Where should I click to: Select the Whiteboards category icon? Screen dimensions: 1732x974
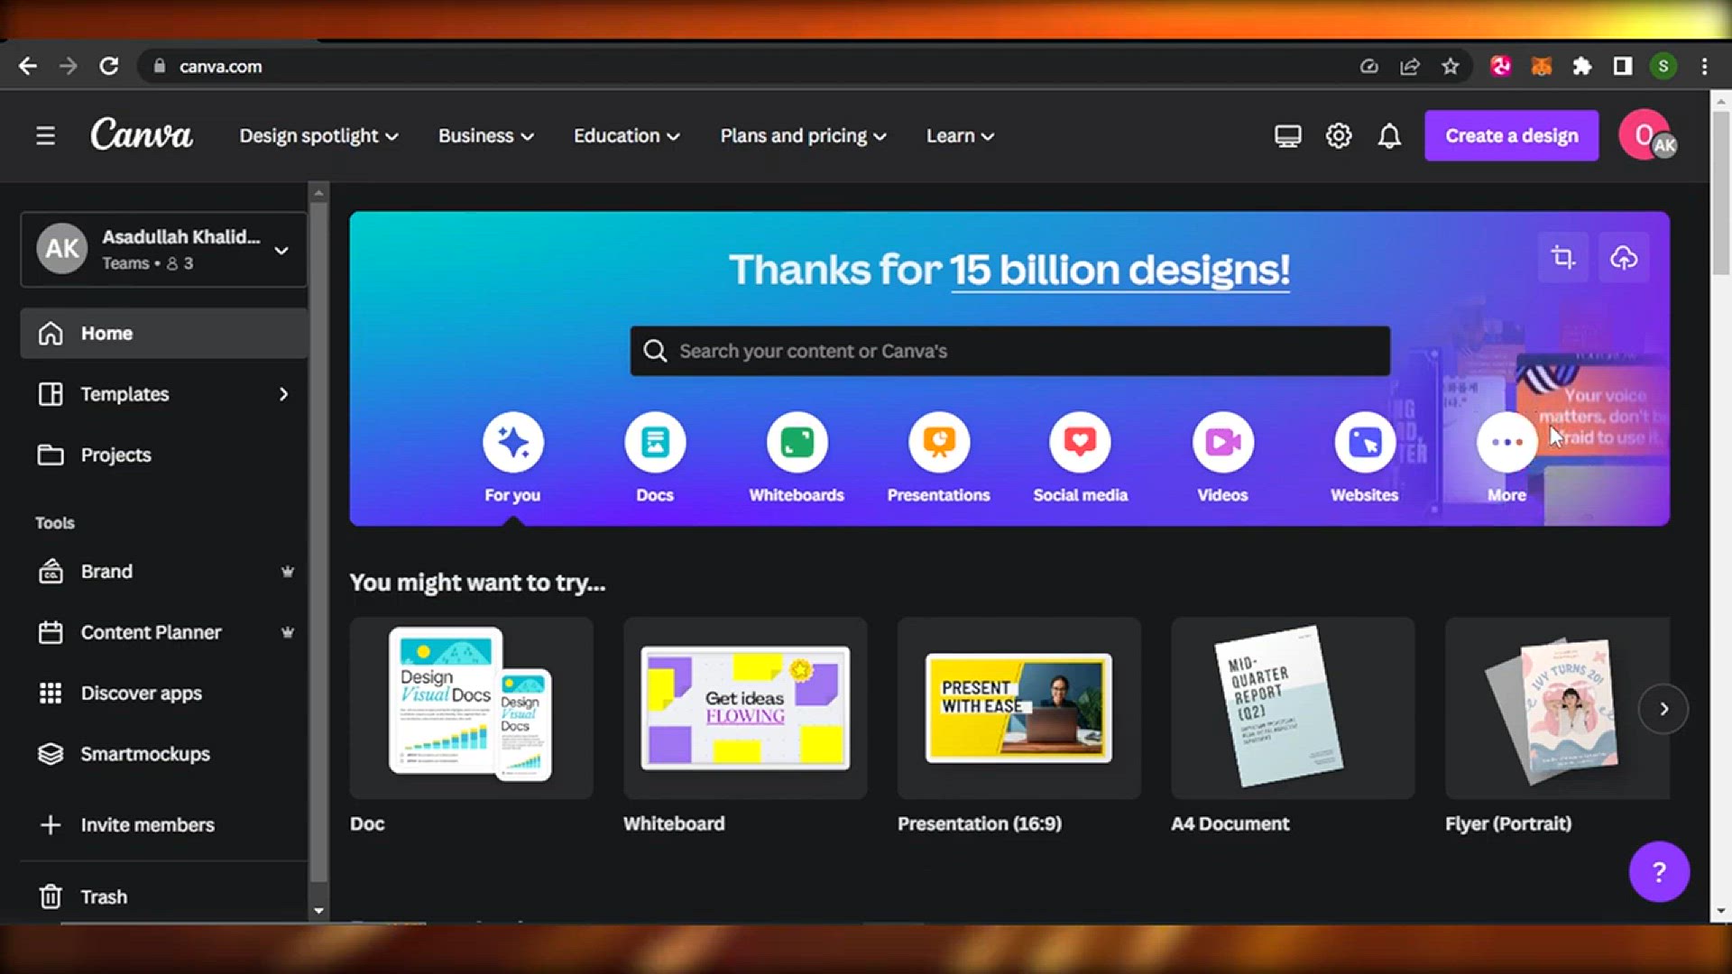797,442
